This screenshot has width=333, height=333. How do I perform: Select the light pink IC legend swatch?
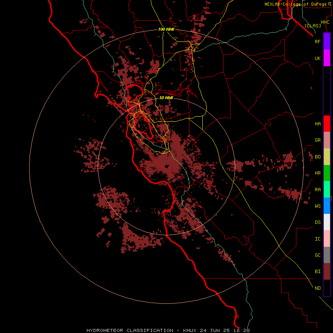[327, 239]
